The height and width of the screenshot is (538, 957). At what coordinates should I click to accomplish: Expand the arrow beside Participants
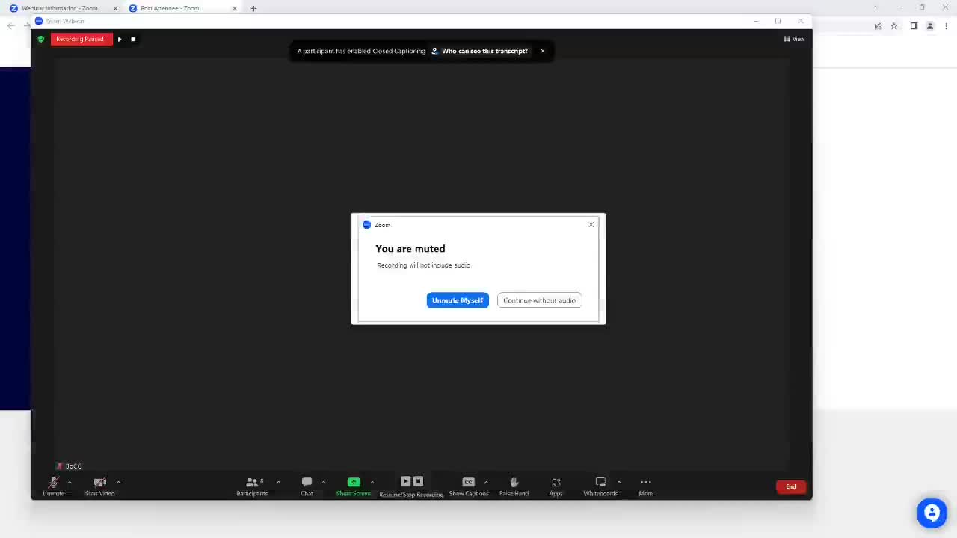(278, 482)
